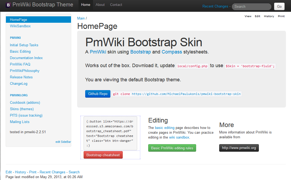Click the Github Repo button

point(98,94)
